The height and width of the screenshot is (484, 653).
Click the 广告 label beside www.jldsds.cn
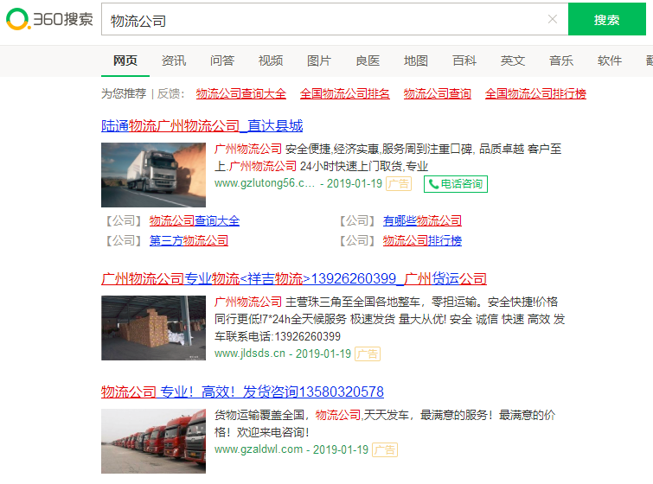point(368,353)
